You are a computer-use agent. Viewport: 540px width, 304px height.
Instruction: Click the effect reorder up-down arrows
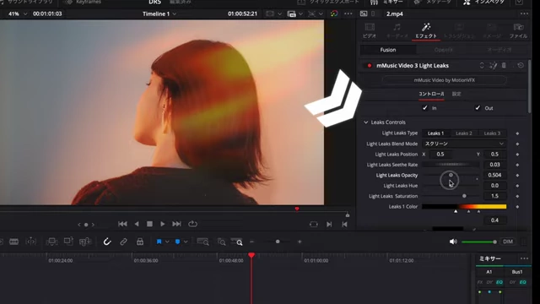pyautogui.click(x=482, y=66)
